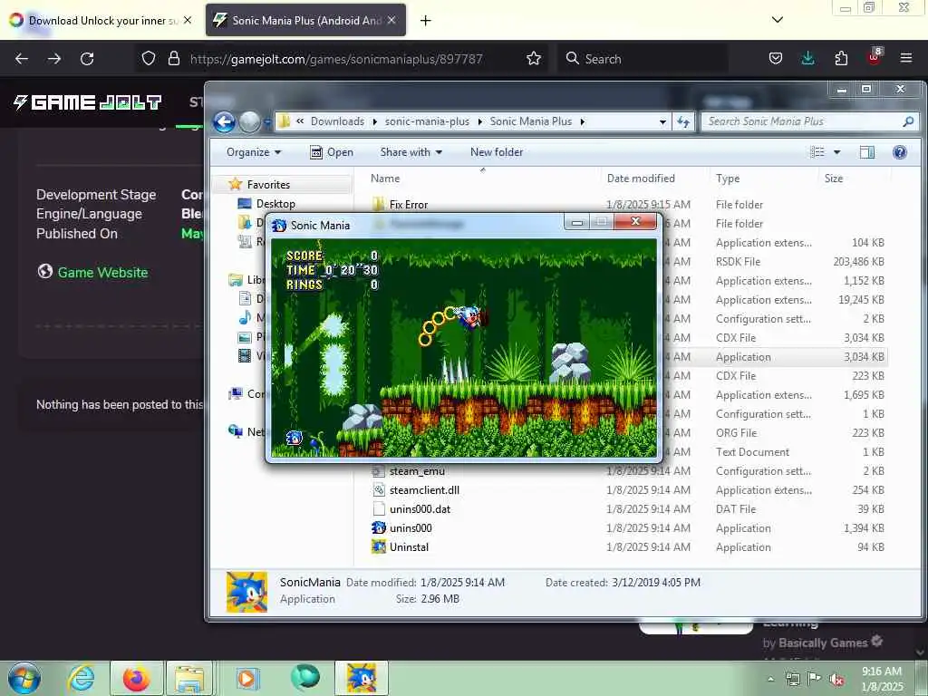The height and width of the screenshot is (696, 928).
Task: Refresh the Explorer folder view
Action: click(683, 122)
